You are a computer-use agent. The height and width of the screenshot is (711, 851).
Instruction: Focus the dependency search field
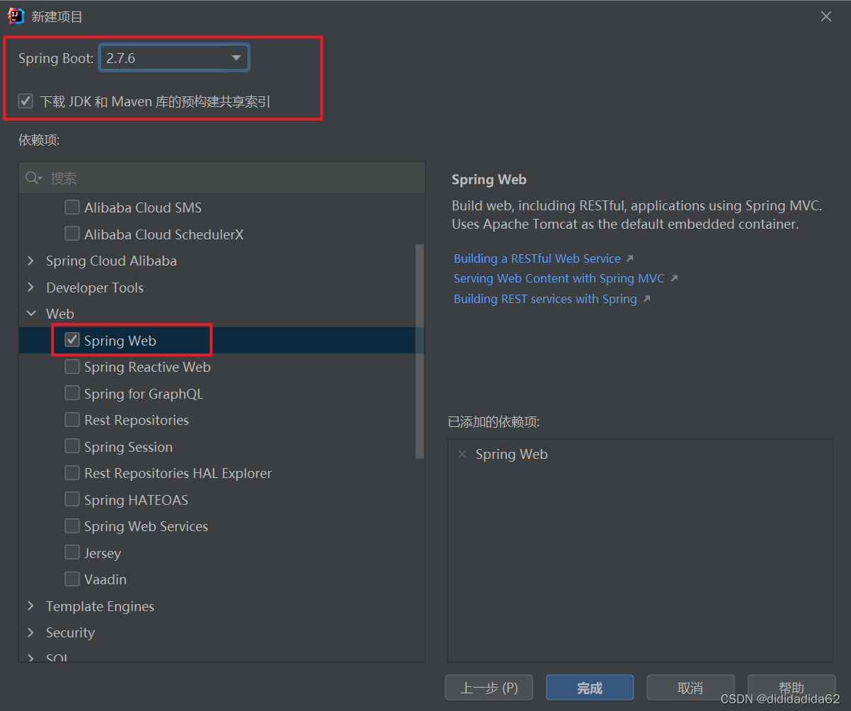point(222,178)
